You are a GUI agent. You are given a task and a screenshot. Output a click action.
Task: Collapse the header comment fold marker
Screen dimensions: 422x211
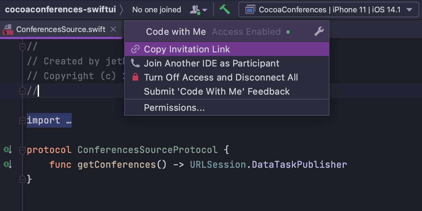pos(22,46)
